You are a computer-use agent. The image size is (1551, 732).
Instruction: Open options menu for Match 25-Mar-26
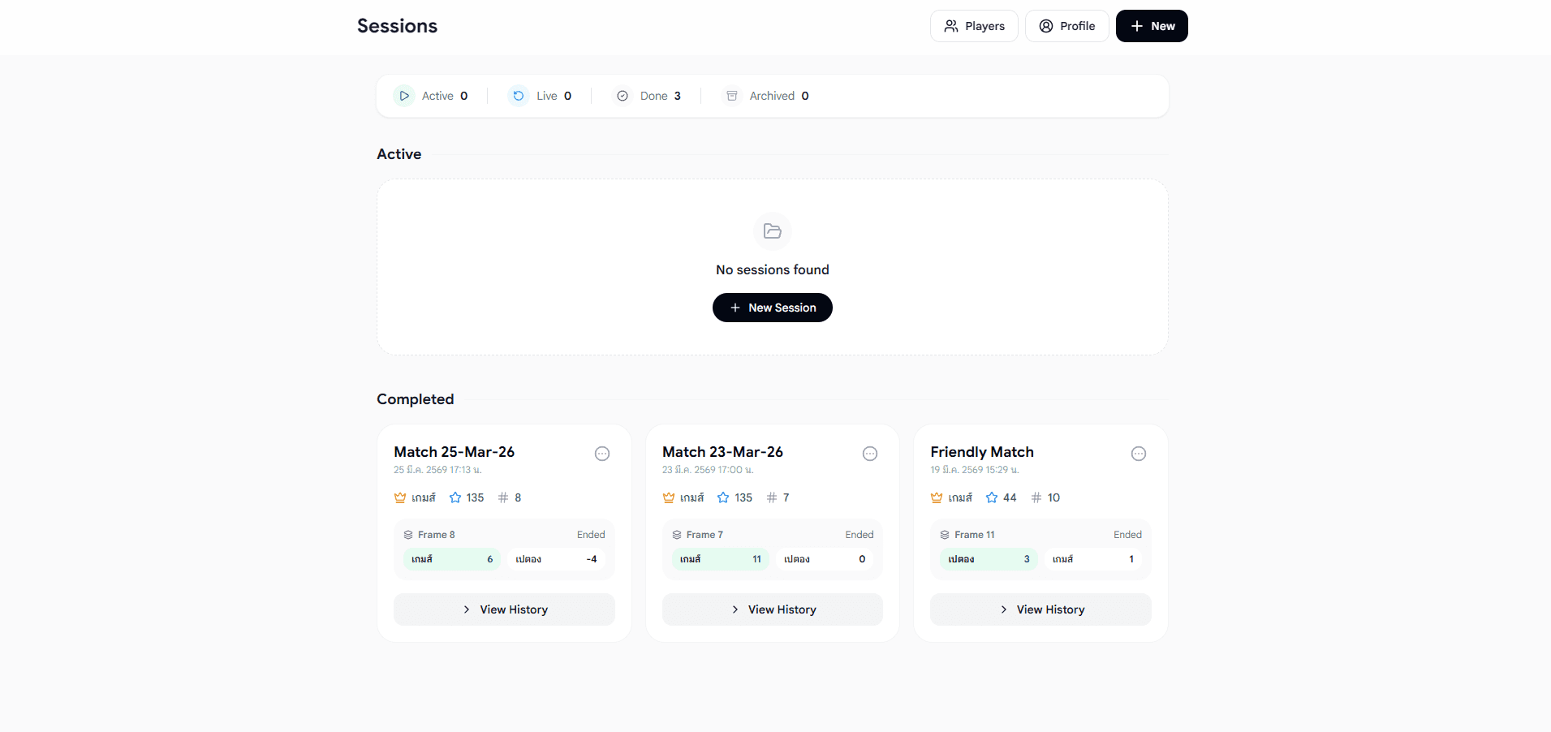coord(601,454)
